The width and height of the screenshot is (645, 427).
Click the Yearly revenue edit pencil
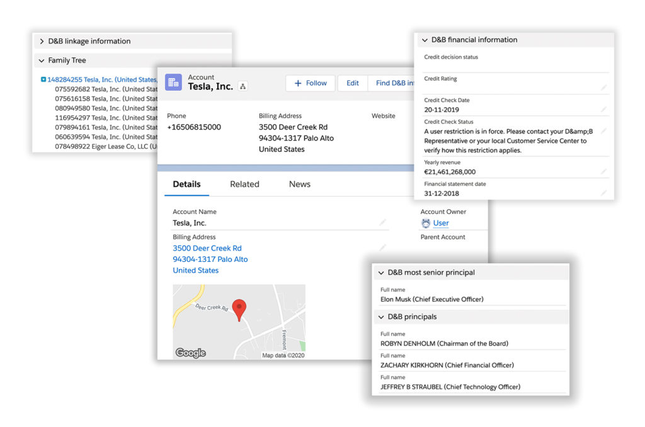604,171
